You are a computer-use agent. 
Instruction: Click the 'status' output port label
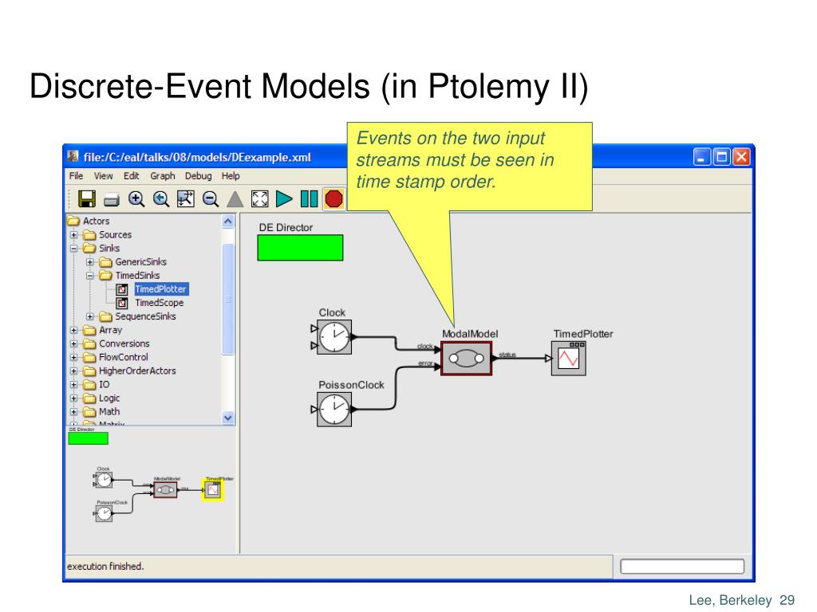(507, 355)
